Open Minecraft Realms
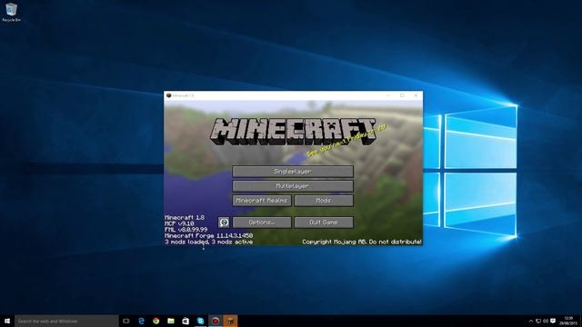Viewport: 582px width, 327px height. 262,201
